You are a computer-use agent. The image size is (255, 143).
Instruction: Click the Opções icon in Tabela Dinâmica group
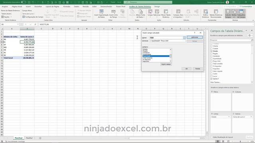[x=2, y=17]
